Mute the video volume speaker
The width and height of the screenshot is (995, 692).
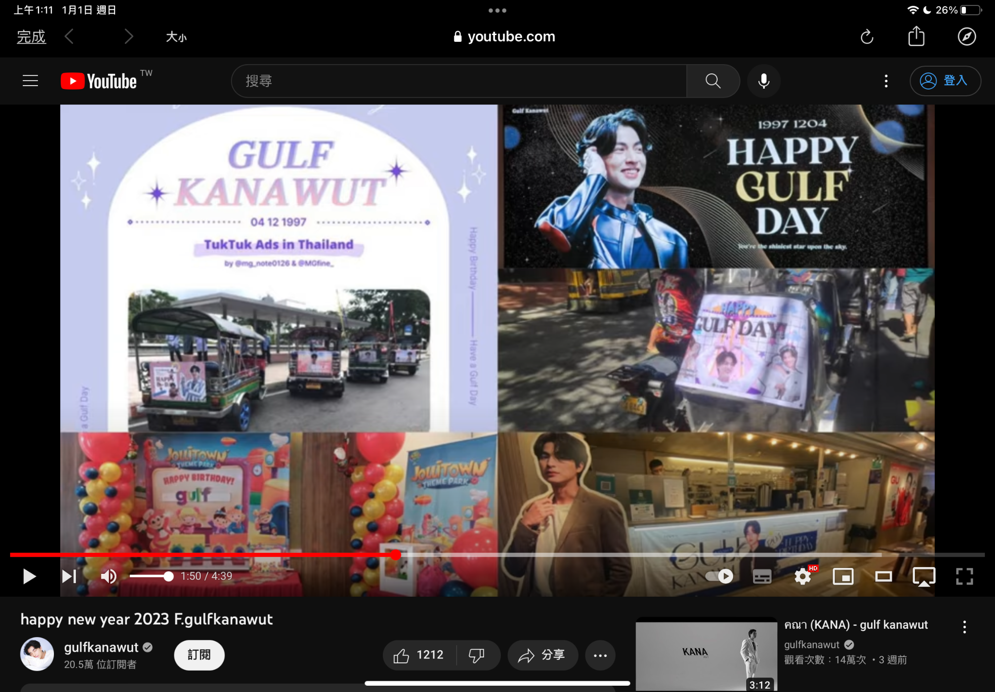[x=109, y=576]
